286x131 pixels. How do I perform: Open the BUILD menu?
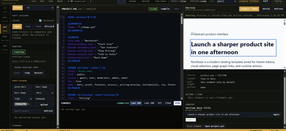coord(60,1)
